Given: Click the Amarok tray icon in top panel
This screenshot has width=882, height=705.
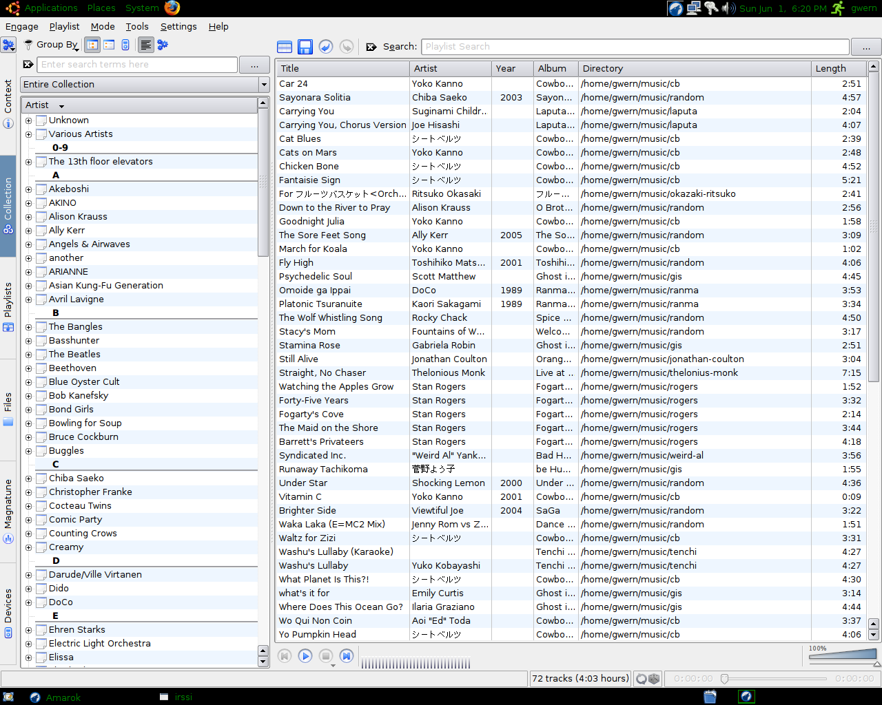Looking at the screenshot, I should pos(676,8).
